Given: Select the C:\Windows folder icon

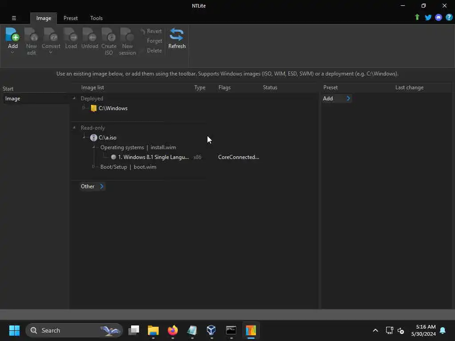Looking at the screenshot, I should [93, 108].
